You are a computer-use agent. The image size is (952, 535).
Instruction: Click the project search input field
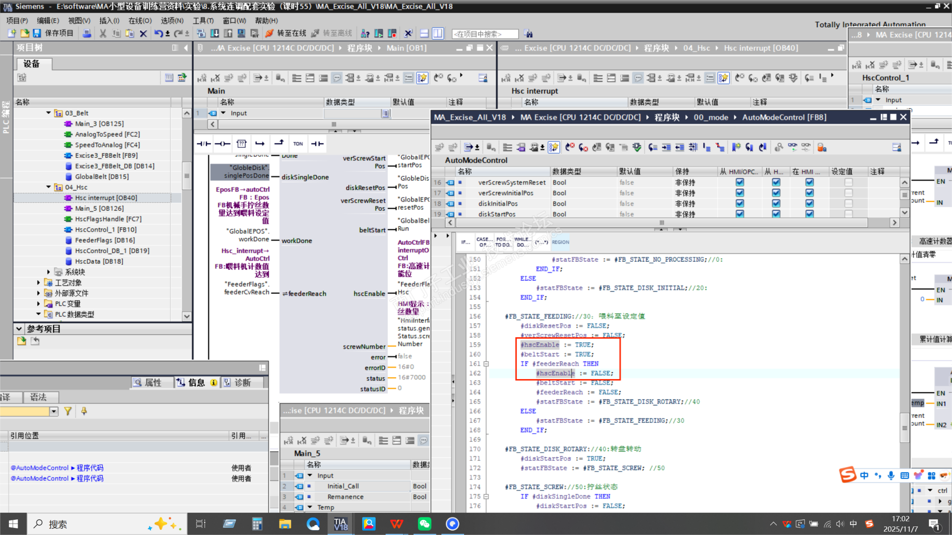[485, 34]
